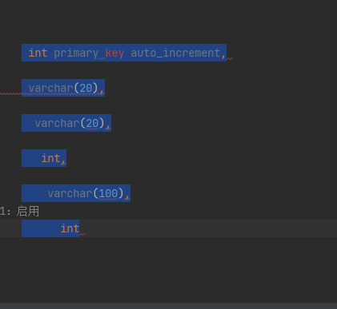Click empty space on the highlighted current line
Screen dimensions: 337x309
[208, 228]
